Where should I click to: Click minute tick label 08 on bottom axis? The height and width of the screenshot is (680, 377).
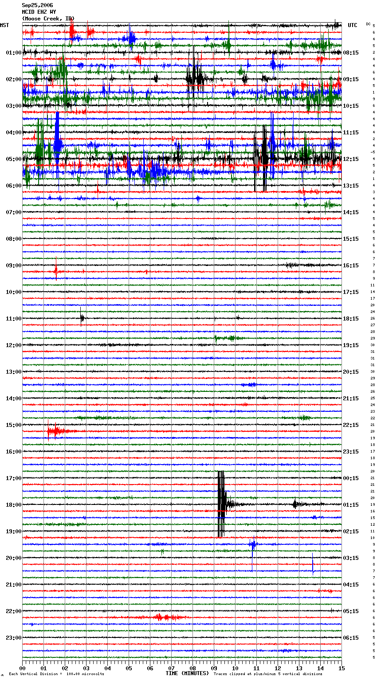192,668
